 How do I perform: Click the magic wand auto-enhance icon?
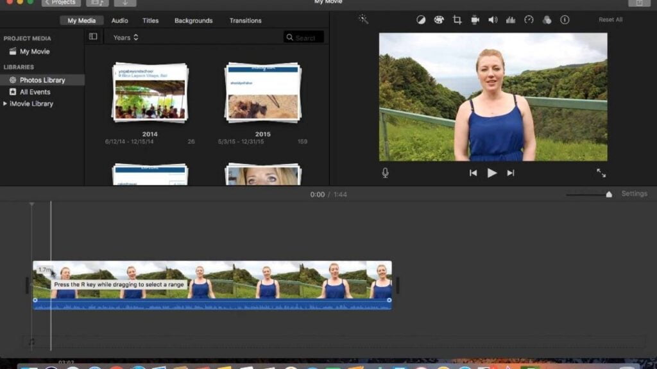tap(363, 20)
